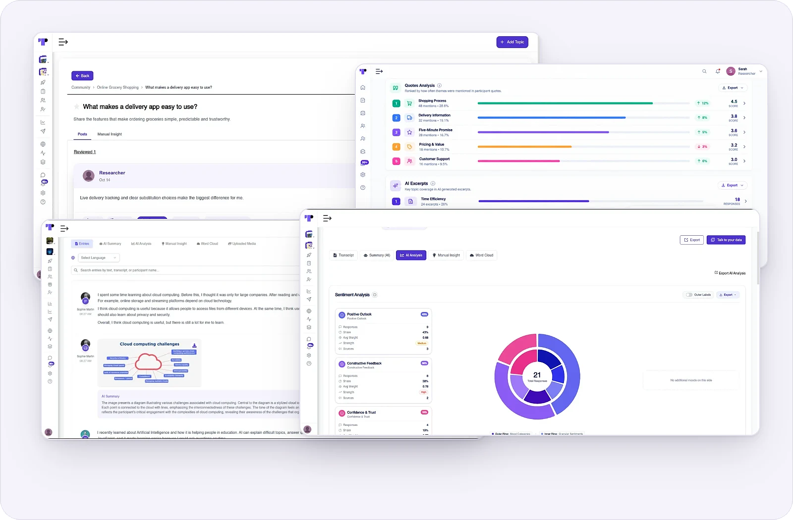Open the Uploaded Media tab in Entries window
Viewport: 793px width, 520px height.
(242, 244)
